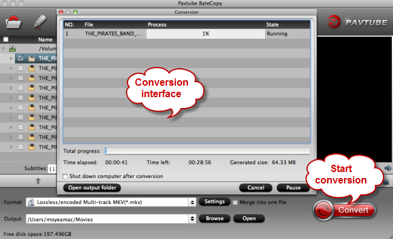Screen dimensions: 393x239
Task: Expand the highlighted checked THE_PI title
Action: (11, 59)
